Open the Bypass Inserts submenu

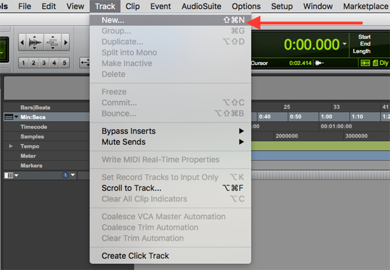tap(172, 131)
